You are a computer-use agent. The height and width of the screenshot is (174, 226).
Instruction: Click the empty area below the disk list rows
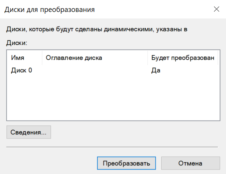click(x=113, y=99)
